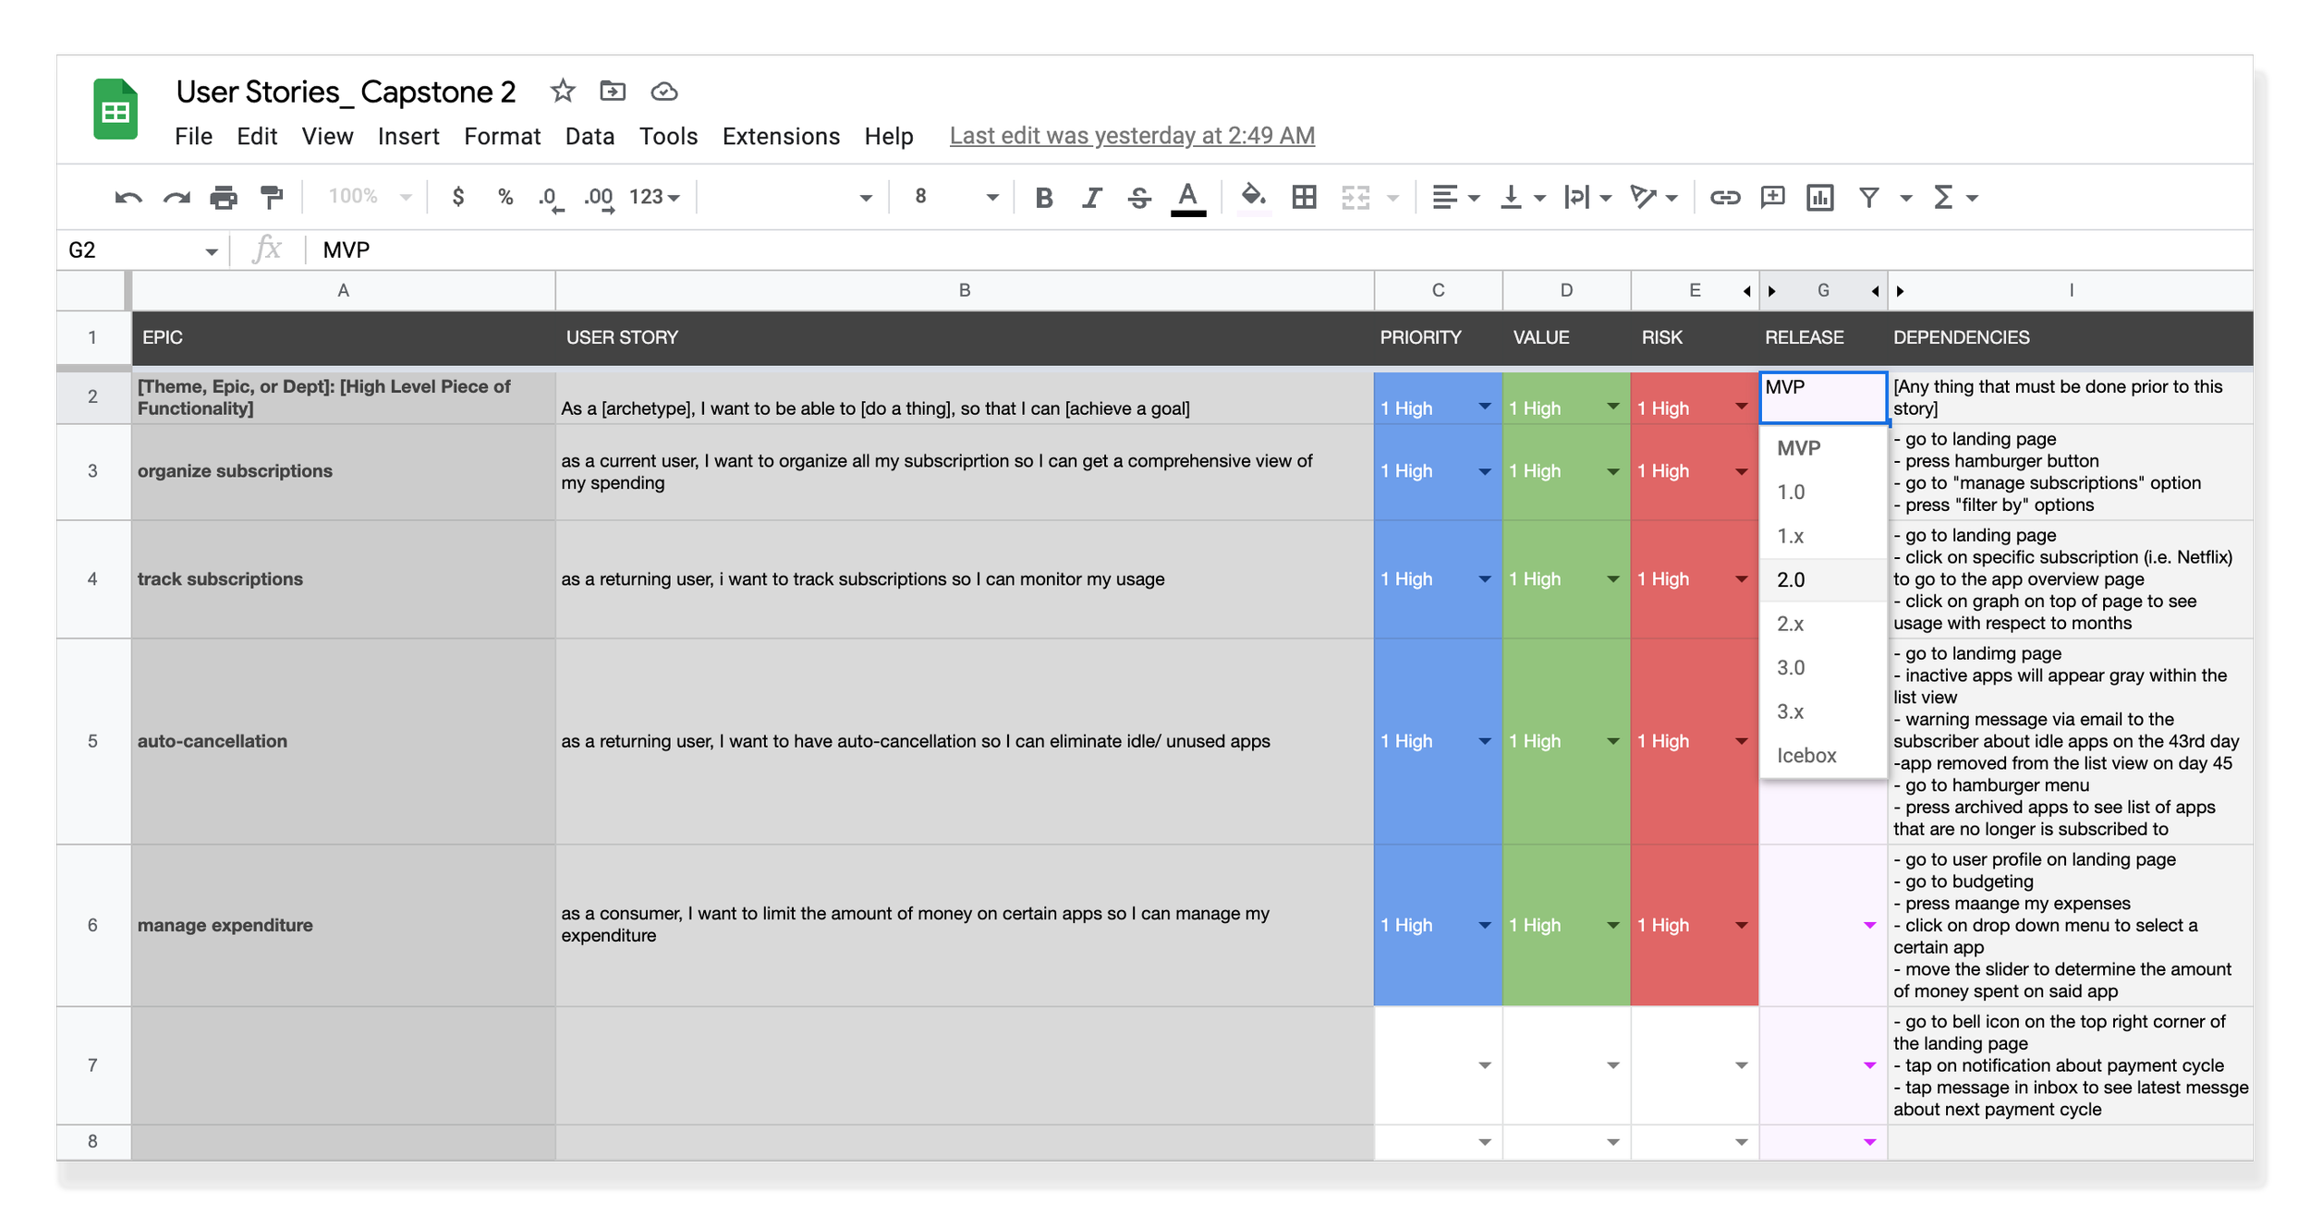Open the last edit history link
The height and width of the screenshot is (1216, 2310).
click(1131, 136)
